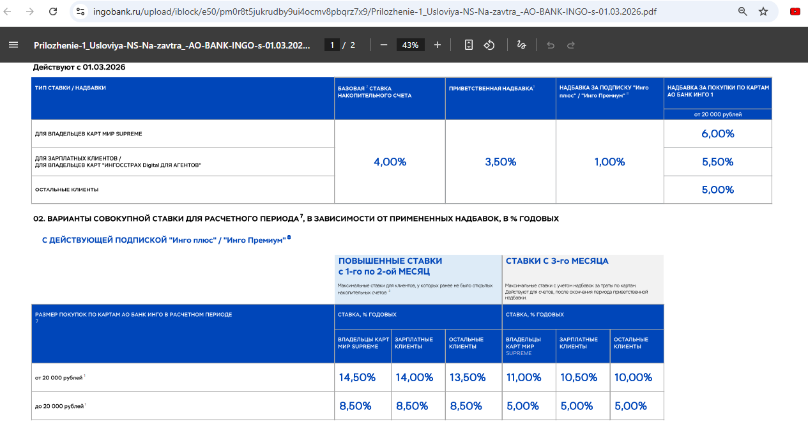Bookmark this page with star icon
808x424 pixels.
click(x=763, y=11)
